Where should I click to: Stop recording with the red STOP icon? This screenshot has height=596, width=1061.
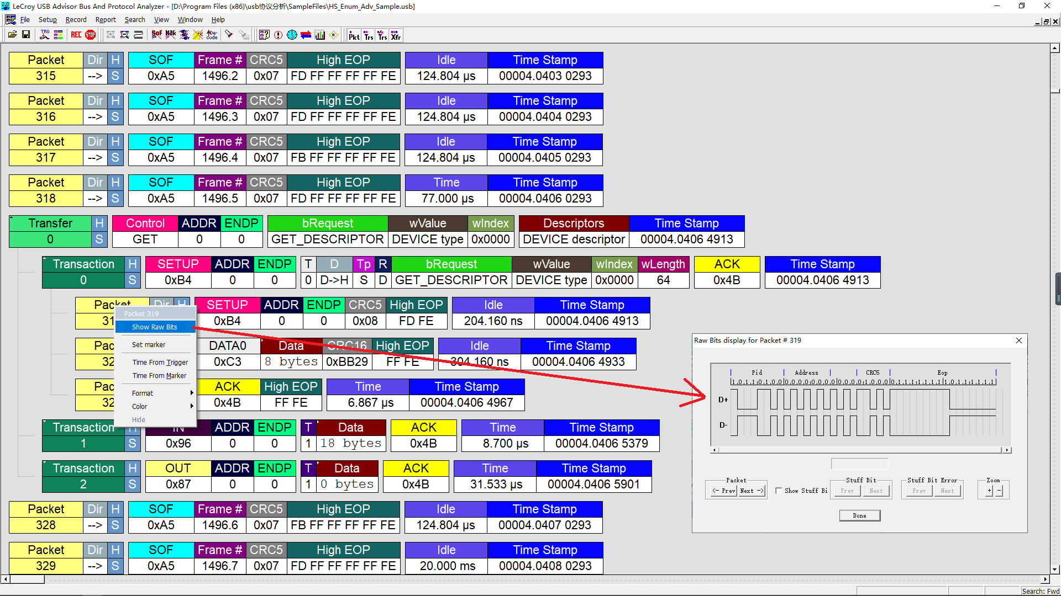pos(91,35)
